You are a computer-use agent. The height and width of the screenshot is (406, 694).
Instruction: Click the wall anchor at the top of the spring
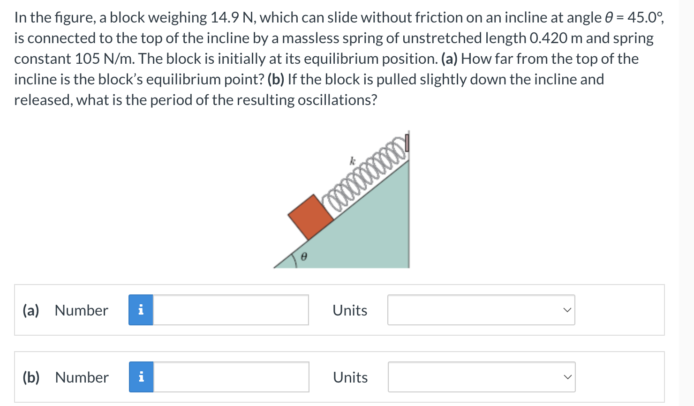[x=407, y=142]
